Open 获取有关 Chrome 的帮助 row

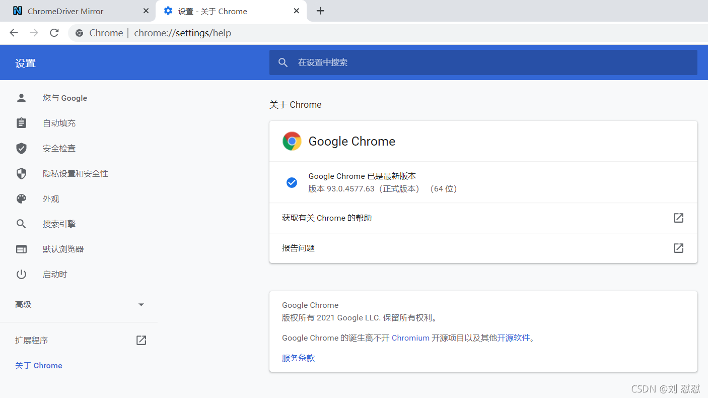pos(483,218)
